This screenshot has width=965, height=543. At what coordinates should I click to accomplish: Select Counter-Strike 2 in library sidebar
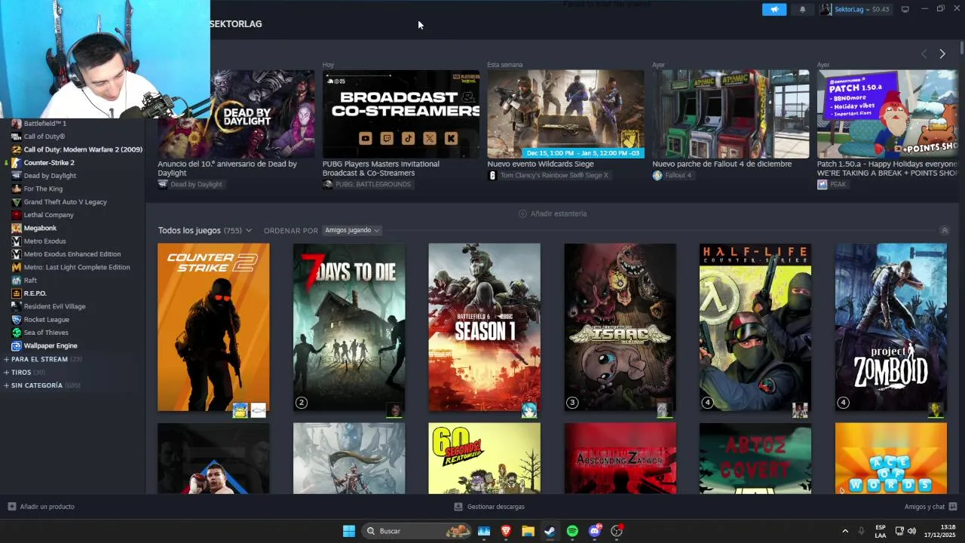[x=49, y=163]
